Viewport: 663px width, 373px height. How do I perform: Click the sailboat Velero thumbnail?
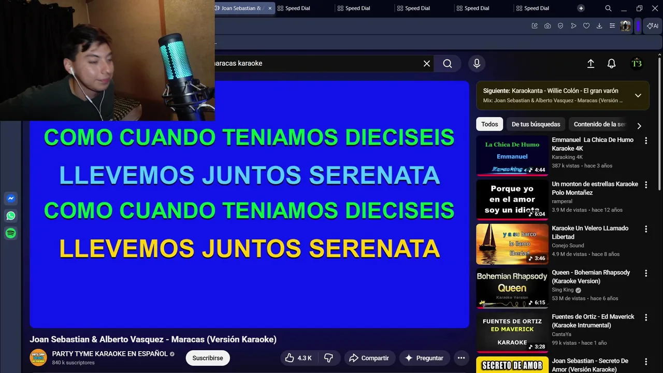point(512,244)
